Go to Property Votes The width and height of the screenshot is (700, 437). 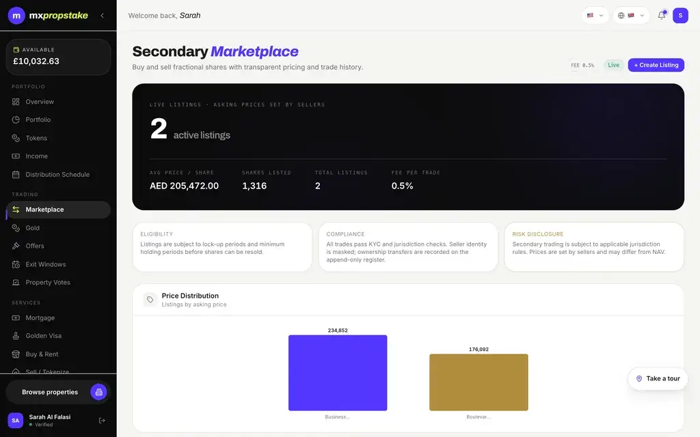tap(58, 282)
